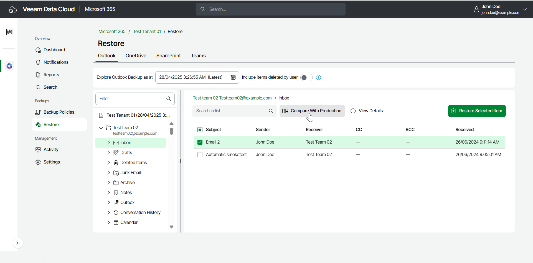Click the info icon beside deleted items toggle
This screenshot has height=263, width=533.
(318, 77)
